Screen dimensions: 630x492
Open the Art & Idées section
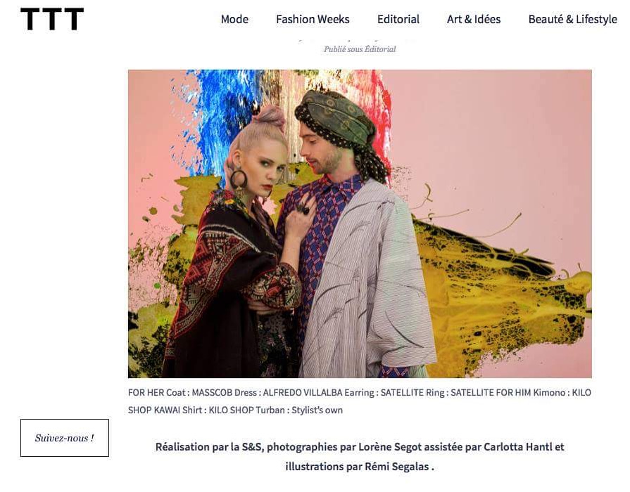(x=474, y=19)
